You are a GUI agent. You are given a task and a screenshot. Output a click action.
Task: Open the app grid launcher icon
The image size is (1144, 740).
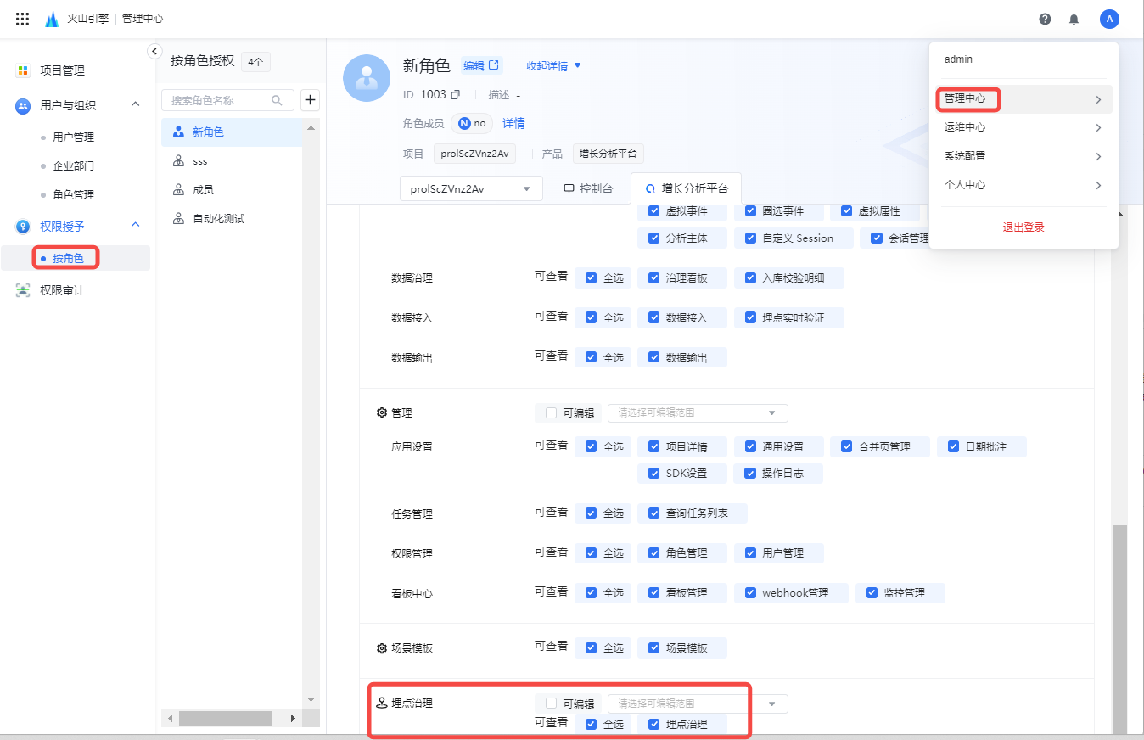click(23, 19)
